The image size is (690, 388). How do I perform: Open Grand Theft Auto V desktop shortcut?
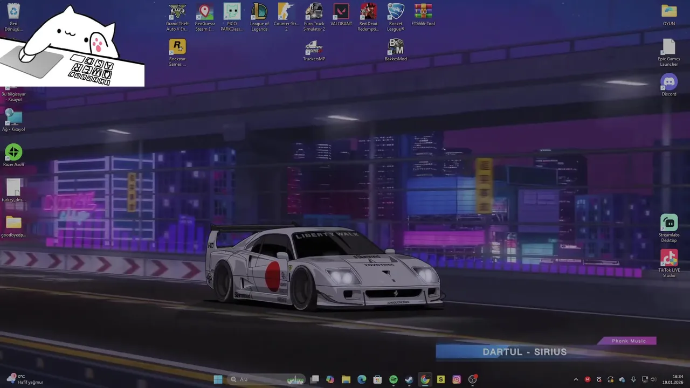(177, 17)
